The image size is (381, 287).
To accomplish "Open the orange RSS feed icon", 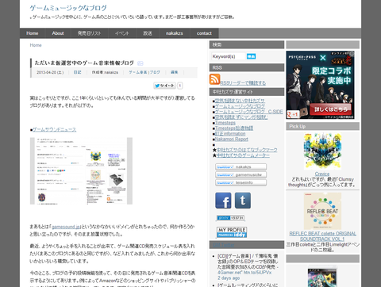I will [x=214, y=79].
